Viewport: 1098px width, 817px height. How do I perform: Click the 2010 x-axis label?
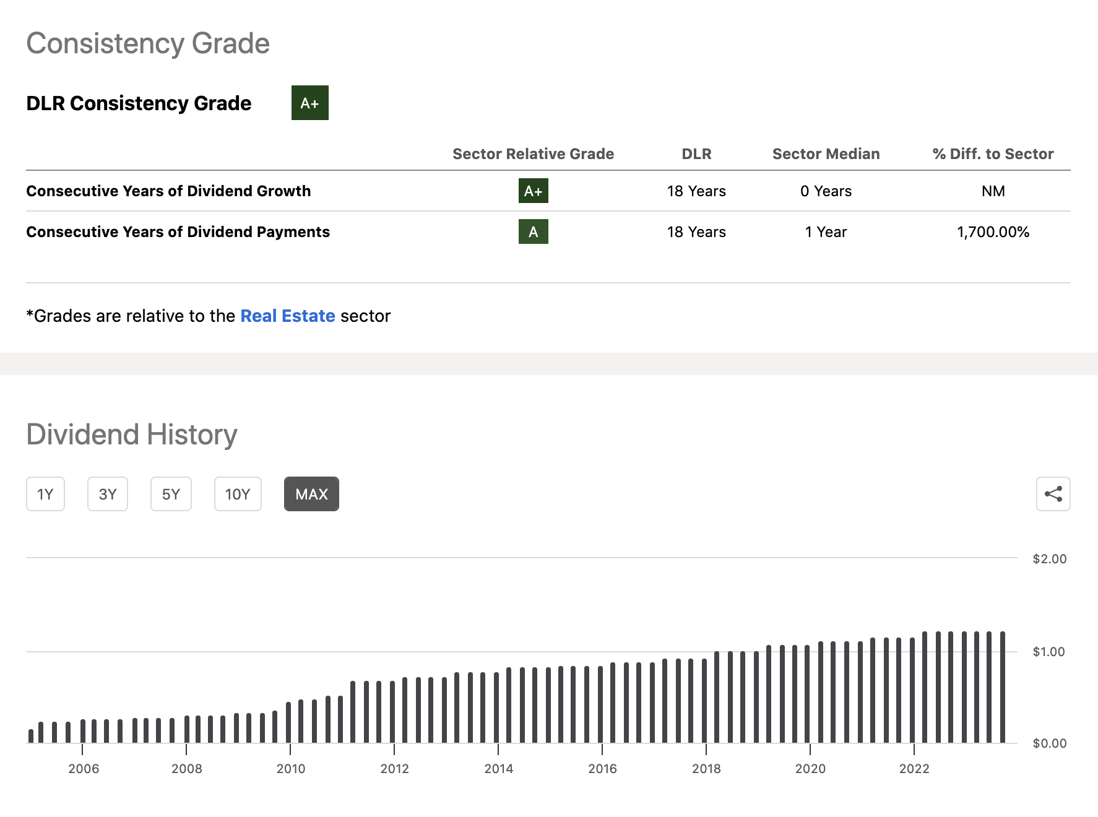click(290, 768)
